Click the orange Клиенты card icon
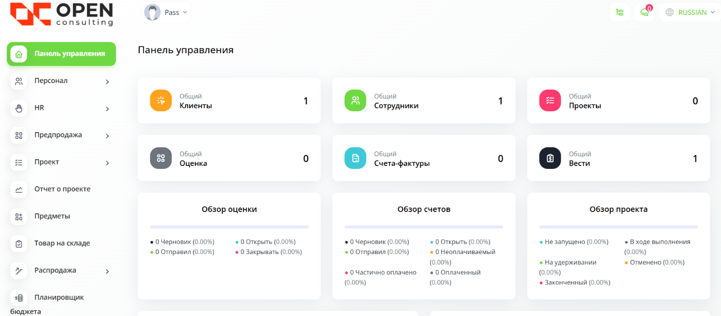721x316 pixels. 161,101
